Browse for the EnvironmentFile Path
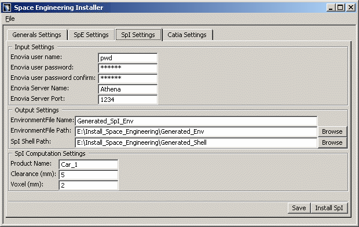359x227 pixels. pos(332,131)
